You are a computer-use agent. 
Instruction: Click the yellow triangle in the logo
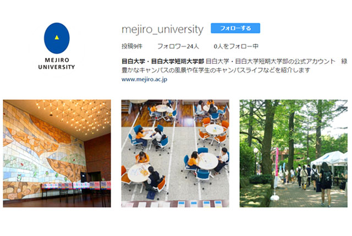tap(57, 37)
